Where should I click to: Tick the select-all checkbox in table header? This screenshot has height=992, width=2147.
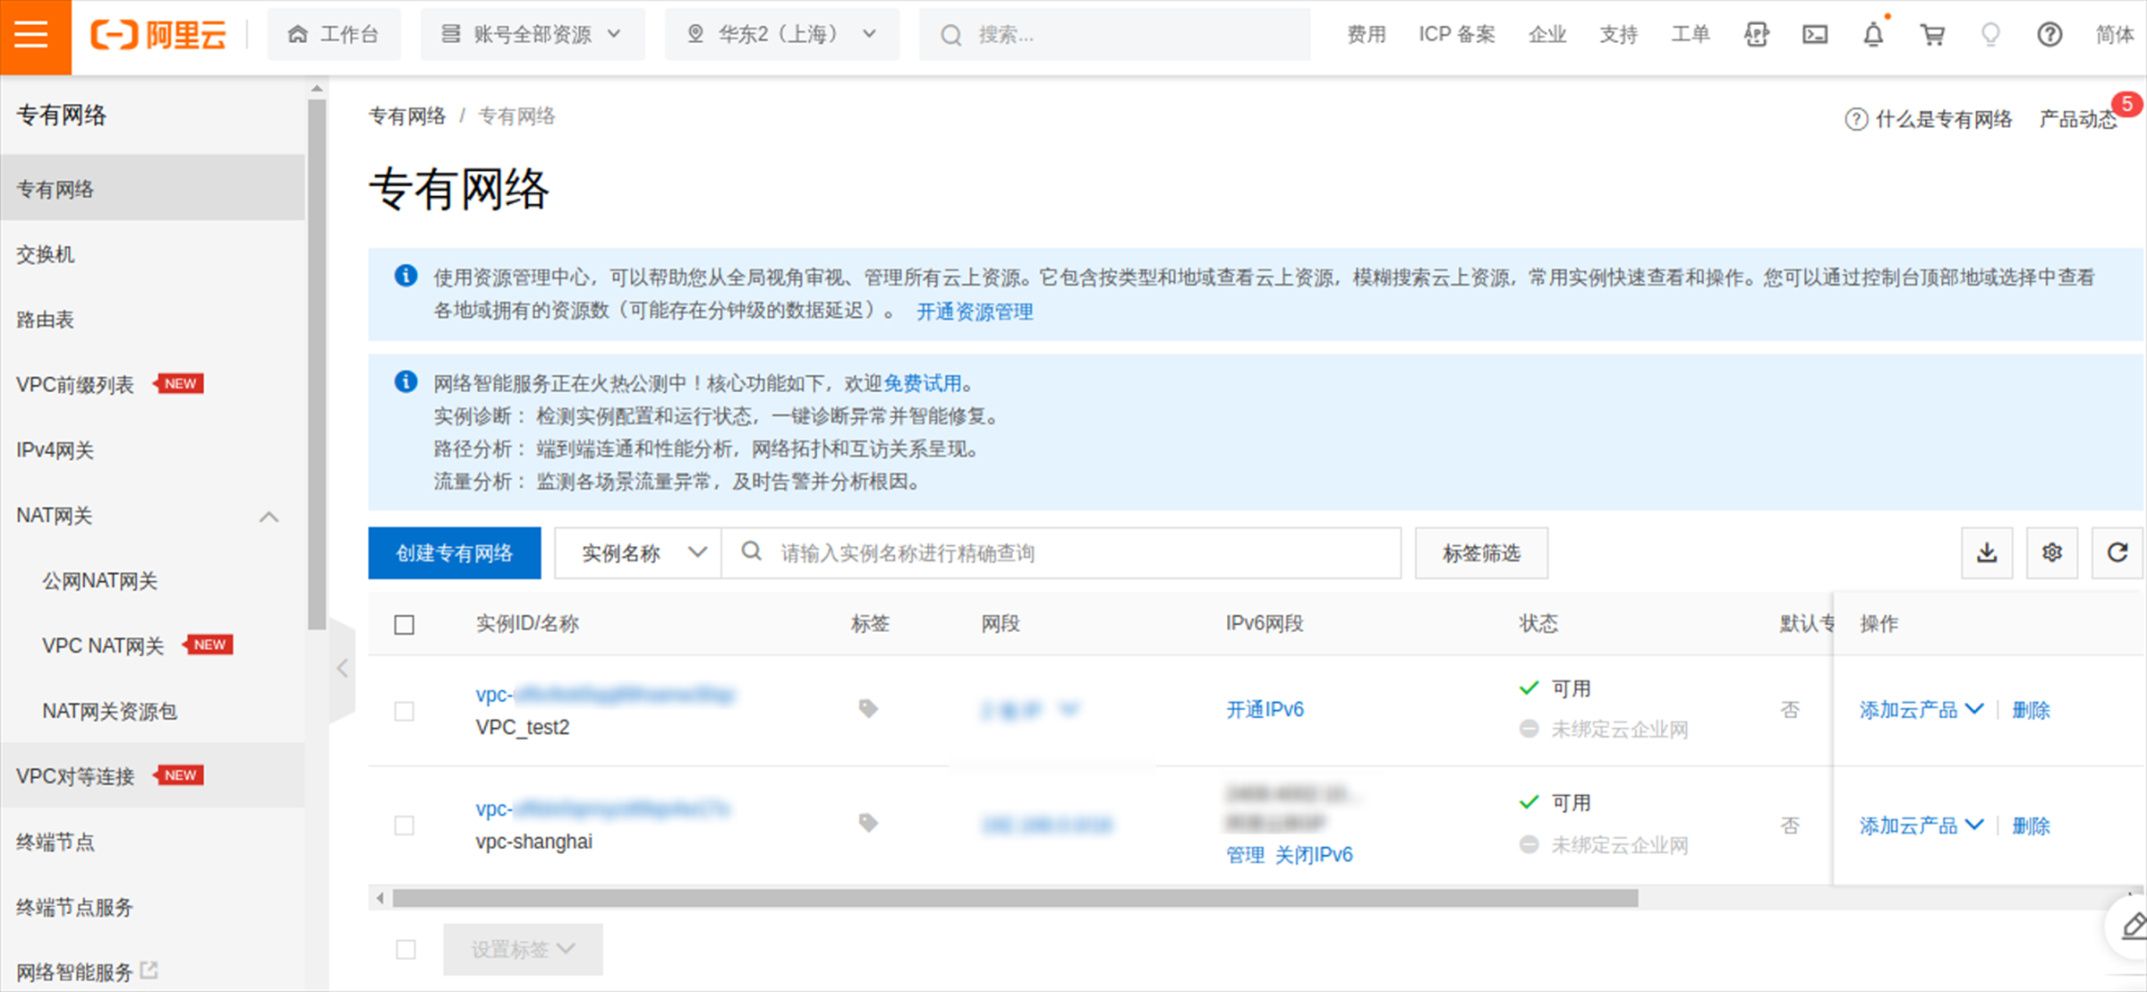tap(405, 624)
